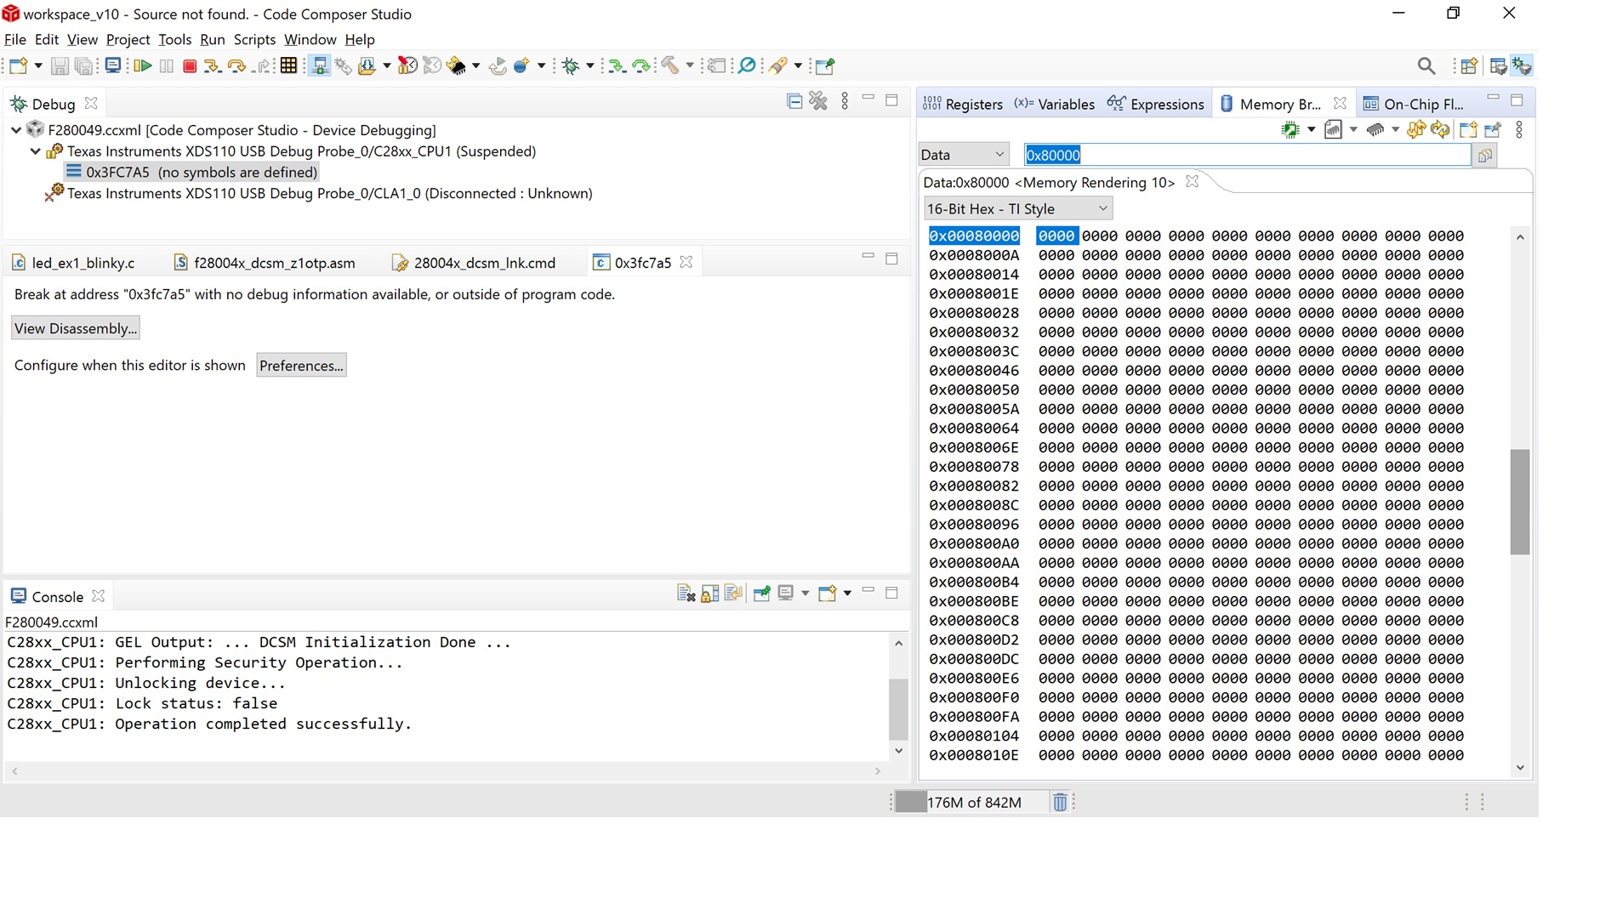Open Debug view's three-dot menu

coord(845,101)
